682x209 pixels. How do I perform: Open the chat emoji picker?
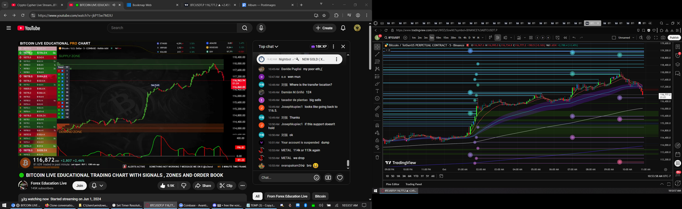coord(316,178)
